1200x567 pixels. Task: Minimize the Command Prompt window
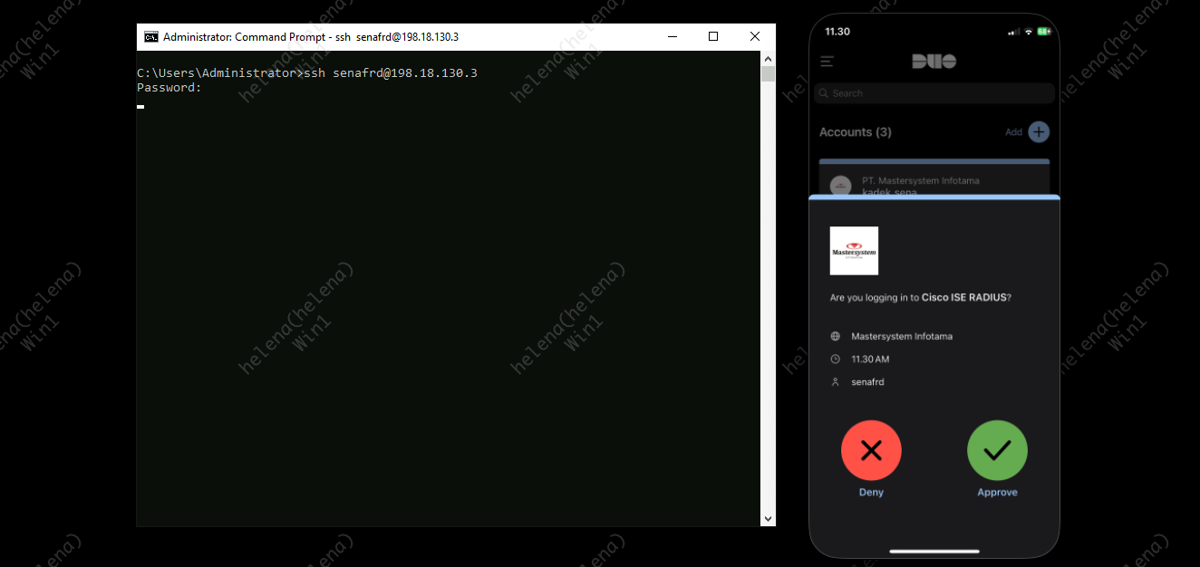point(672,37)
